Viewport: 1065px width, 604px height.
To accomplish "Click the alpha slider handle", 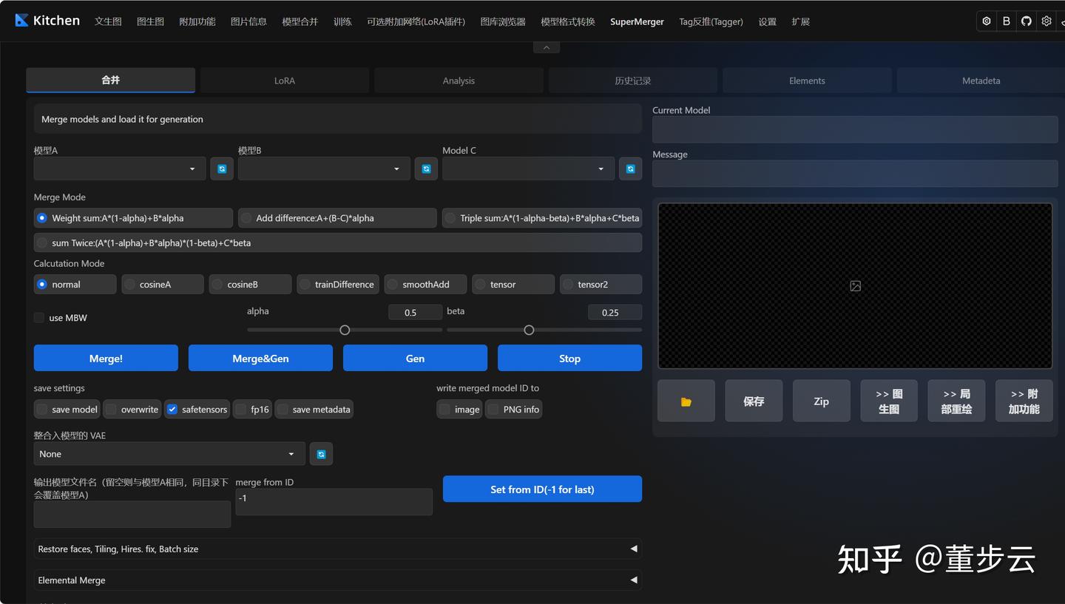I will pos(345,330).
